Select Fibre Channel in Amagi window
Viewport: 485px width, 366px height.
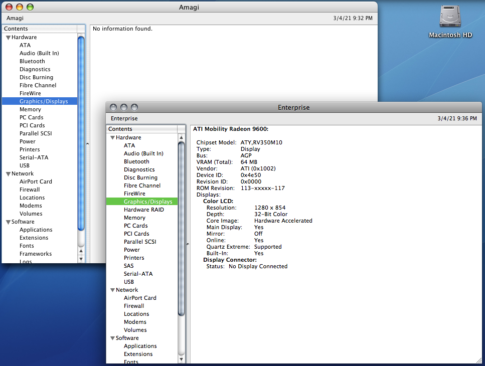(38, 85)
